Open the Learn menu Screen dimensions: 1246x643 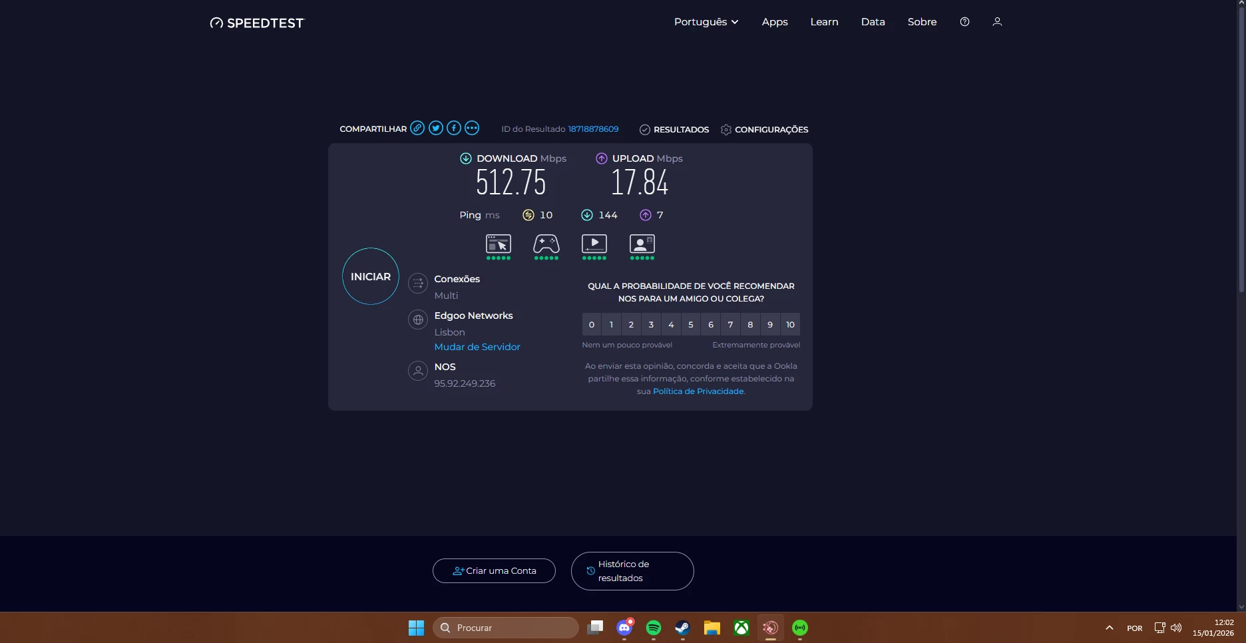click(x=824, y=22)
